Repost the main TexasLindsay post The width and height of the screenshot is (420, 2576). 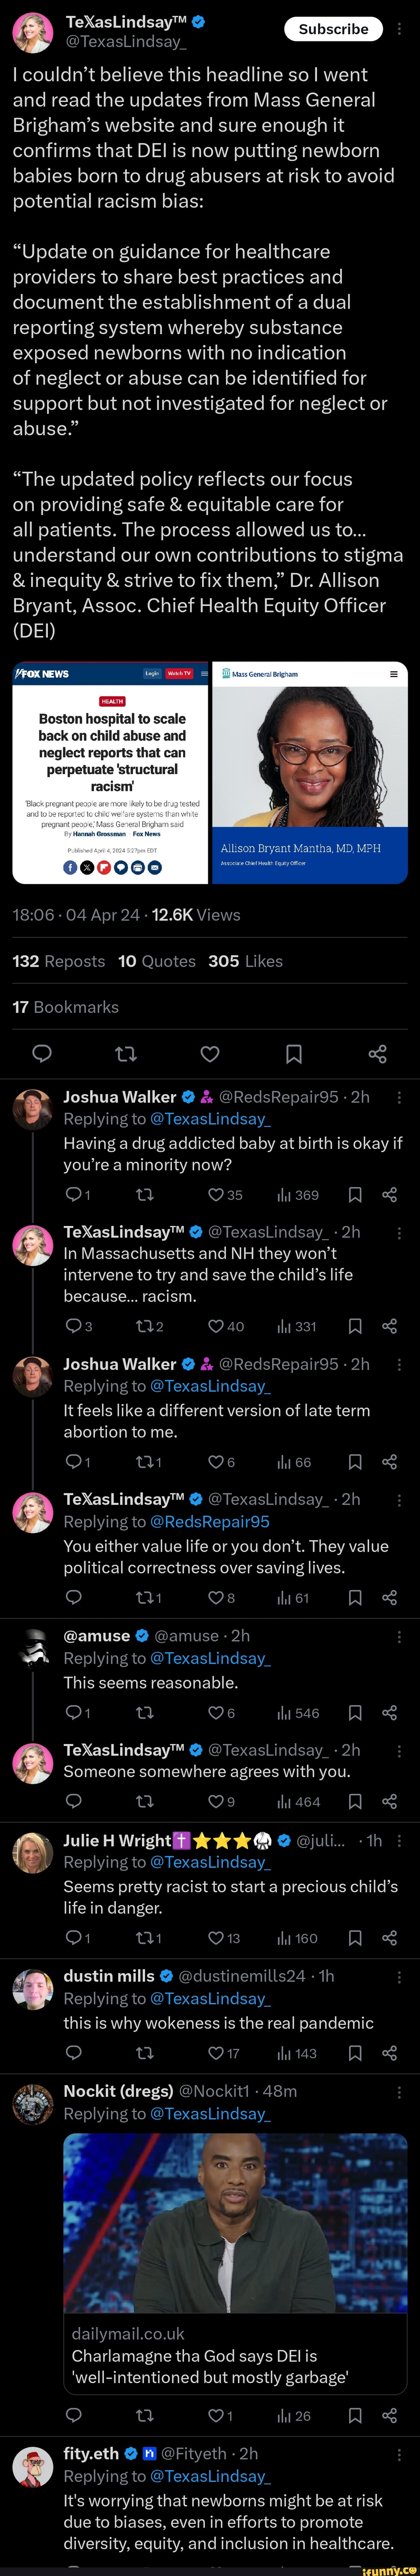(126, 1053)
